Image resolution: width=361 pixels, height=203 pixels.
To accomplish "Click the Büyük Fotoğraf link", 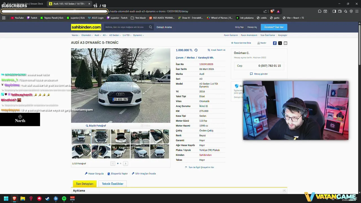I will pyautogui.click(x=96, y=126).
